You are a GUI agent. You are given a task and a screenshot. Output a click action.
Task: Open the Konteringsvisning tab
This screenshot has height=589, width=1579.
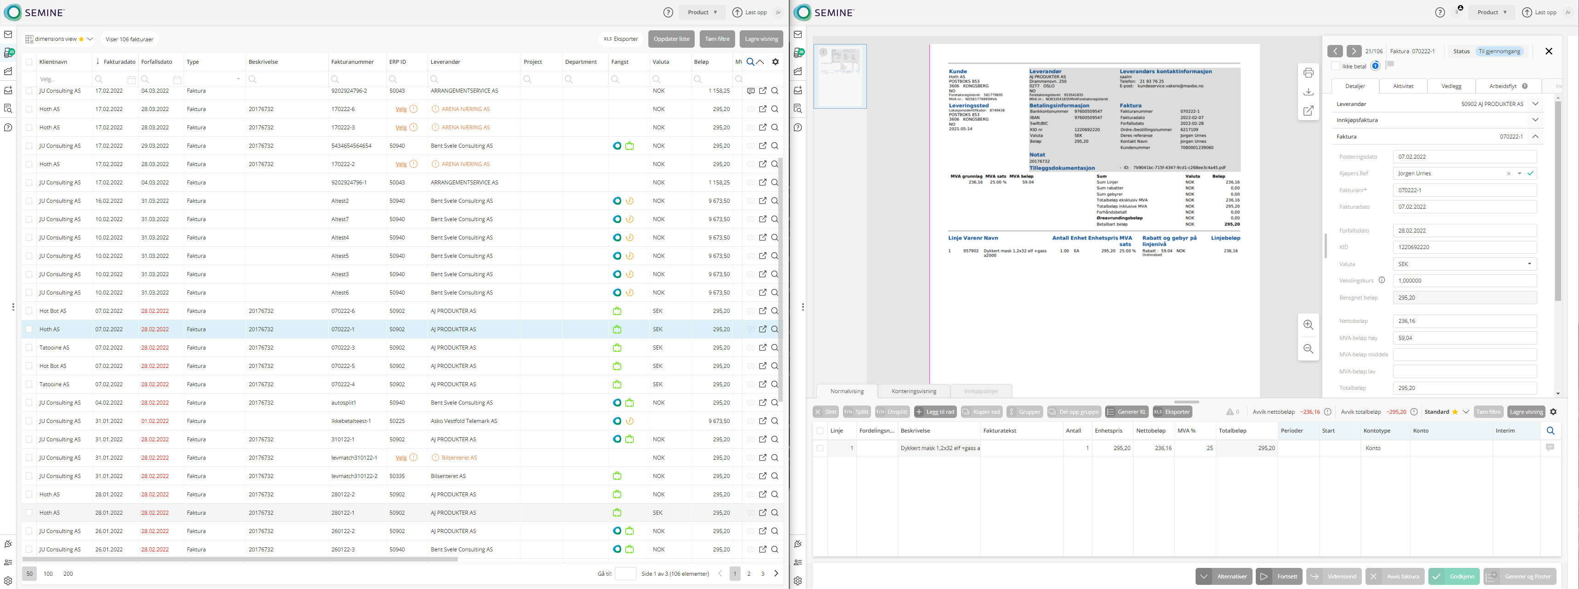tap(913, 391)
